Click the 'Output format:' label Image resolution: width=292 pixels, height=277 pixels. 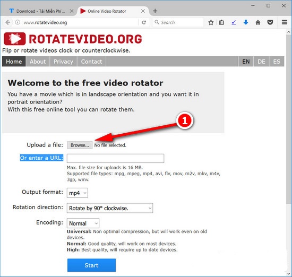42,192
